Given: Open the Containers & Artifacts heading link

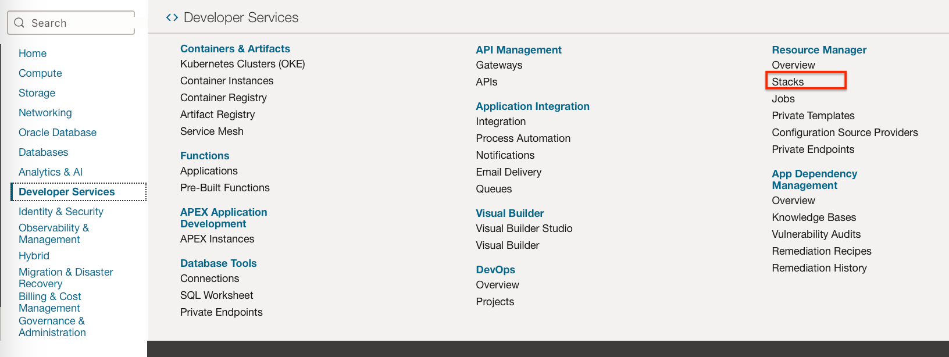Looking at the screenshot, I should [235, 49].
